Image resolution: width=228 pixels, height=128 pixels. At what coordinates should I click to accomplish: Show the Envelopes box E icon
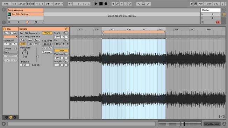(x=15, y=117)
